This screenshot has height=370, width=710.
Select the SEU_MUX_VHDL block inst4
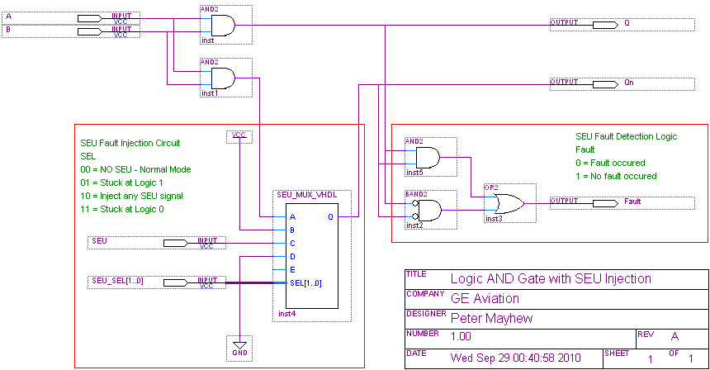[305, 256]
